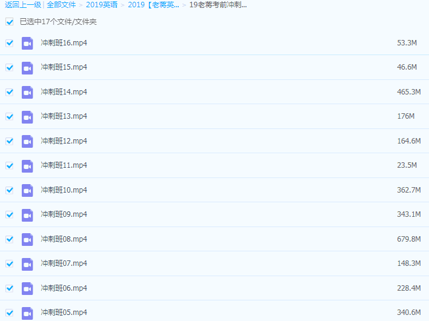Image resolution: width=429 pixels, height=321 pixels.
Task: Navigate to 2019英语 breadcrumb folder
Action: [101, 5]
